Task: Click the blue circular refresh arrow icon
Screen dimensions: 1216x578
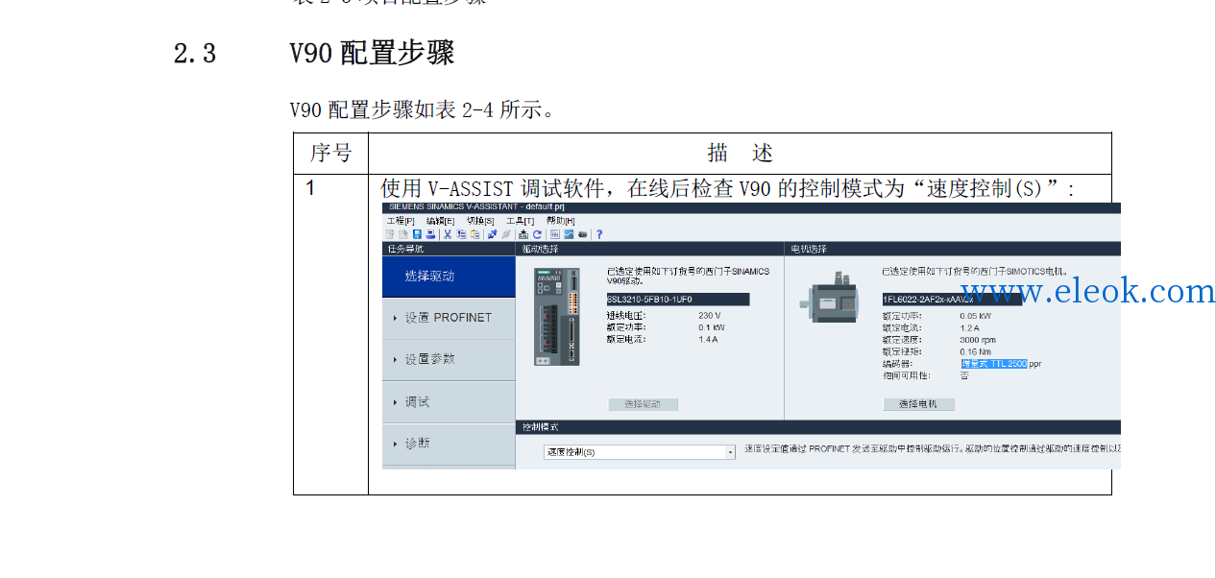Action: [537, 234]
